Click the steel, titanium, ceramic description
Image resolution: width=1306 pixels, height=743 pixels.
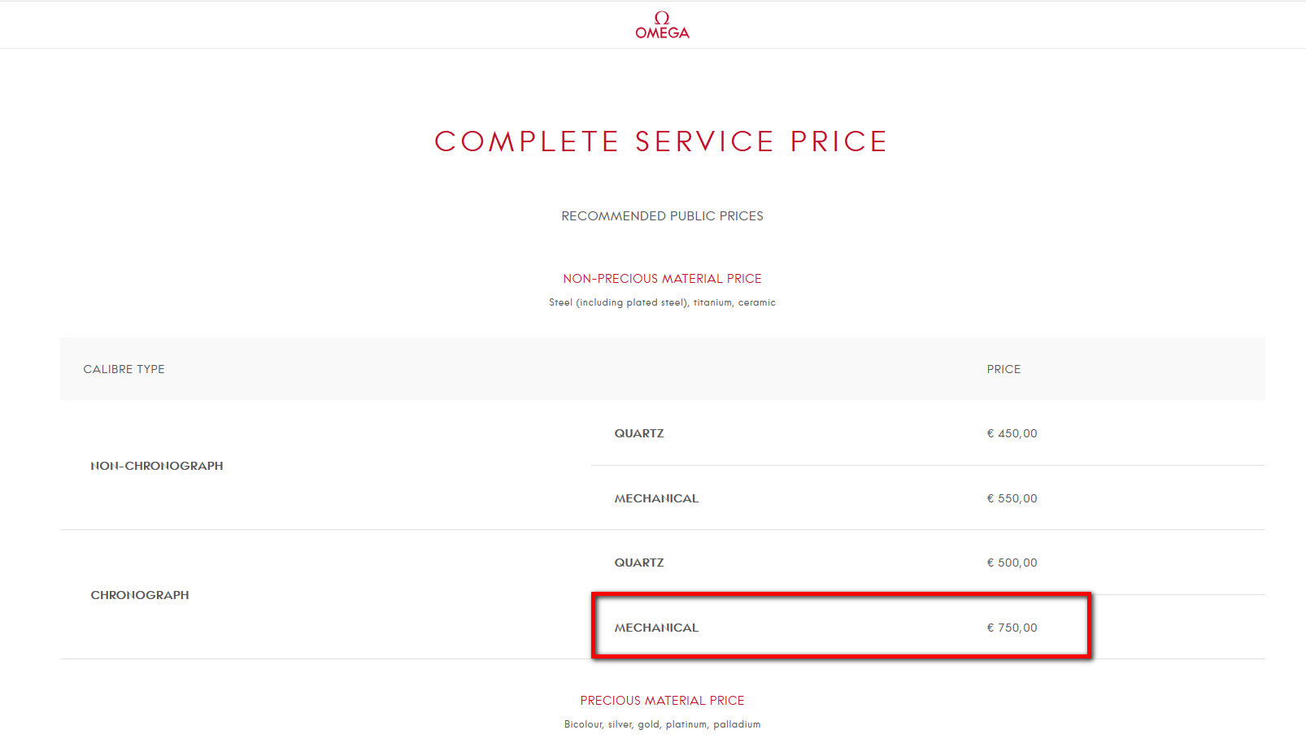click(662, 302)
